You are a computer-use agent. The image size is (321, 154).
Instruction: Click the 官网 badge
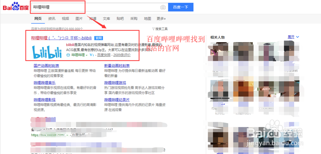[99, 38]
